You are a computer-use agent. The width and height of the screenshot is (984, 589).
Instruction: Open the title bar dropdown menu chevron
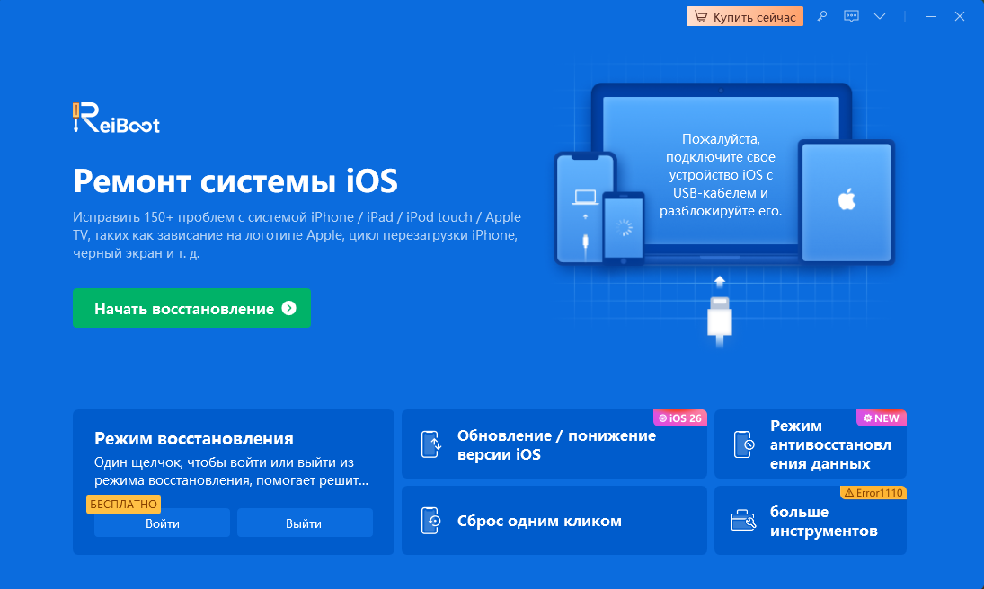coord(879,16)
